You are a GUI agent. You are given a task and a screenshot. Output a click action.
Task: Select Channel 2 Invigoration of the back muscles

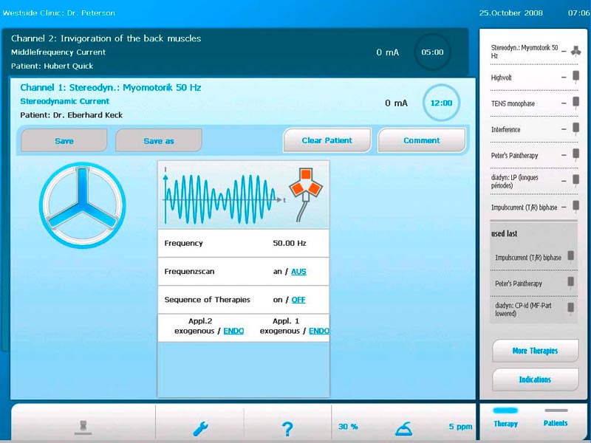[x=235, y=52]
